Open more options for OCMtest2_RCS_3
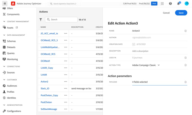 66,40
